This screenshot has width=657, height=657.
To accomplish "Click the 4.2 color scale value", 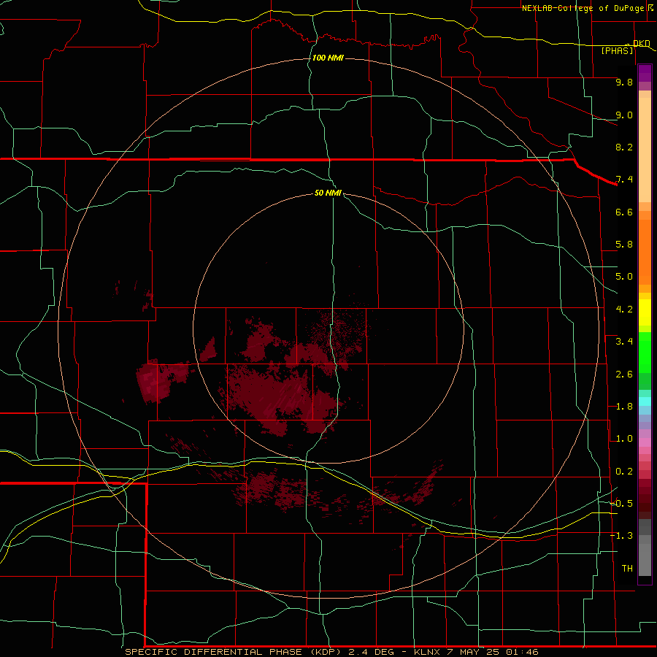I will point(624,310).
